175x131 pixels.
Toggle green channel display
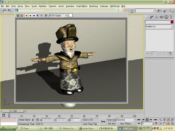(x=30, y=16)
